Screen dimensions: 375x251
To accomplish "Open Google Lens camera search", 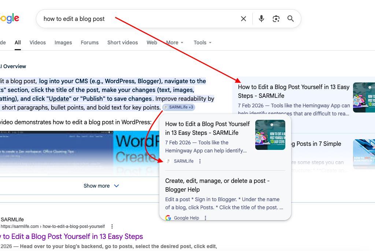I will click(x=276, y=19).
